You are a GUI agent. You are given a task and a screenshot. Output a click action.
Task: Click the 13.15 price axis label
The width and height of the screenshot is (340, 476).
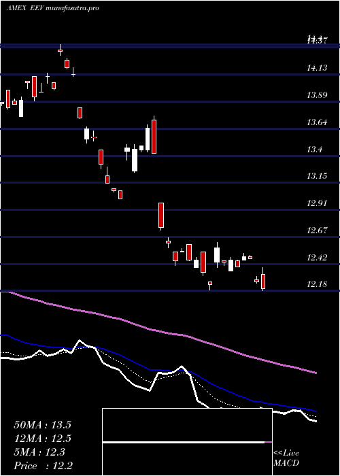(318, 175)
